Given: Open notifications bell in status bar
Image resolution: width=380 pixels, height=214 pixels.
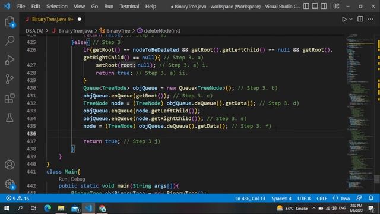Looking at the screenshot, I should (x=370, y=198).
